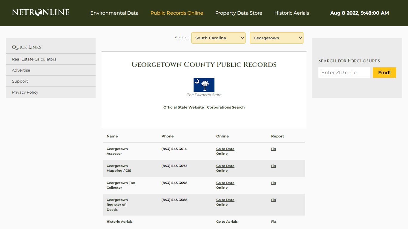
Task: Click the Georgetown Mapping / GIS name cell
Action: [x=119, y=168]
